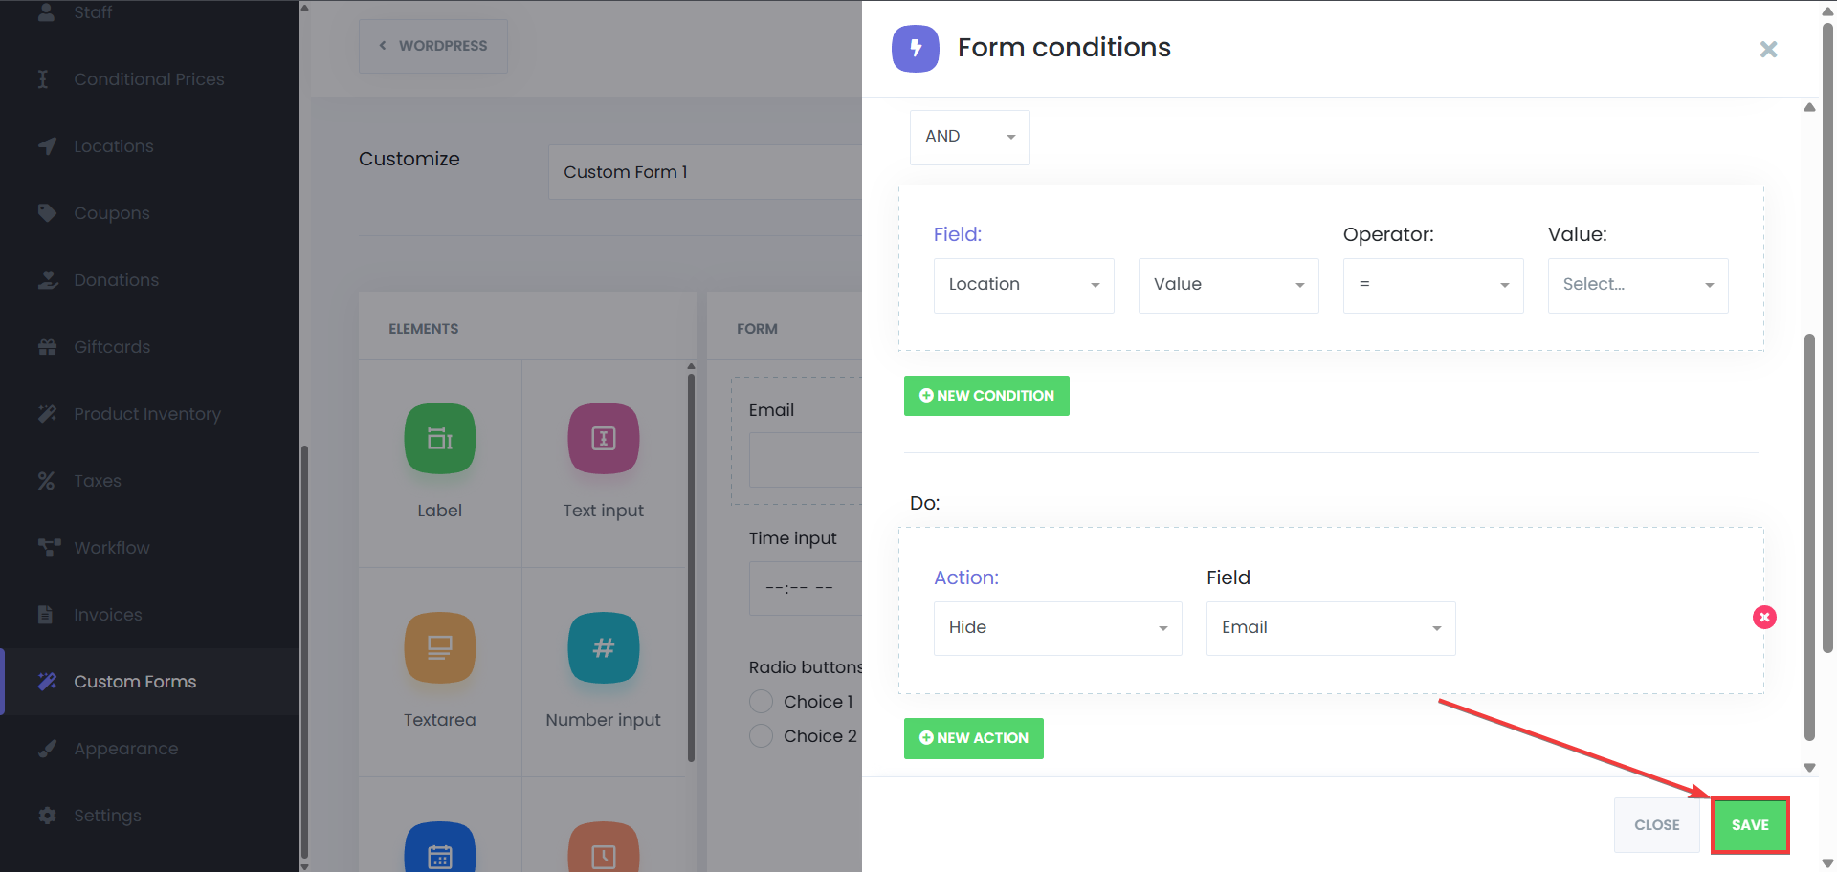Open the Value Select... dropdown

[1637, 285]
